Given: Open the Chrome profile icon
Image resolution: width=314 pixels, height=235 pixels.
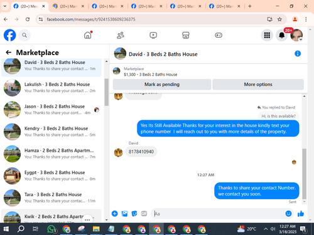Looking at the screenshot, I should pos(295,19).
